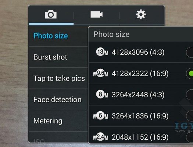Click the W6M widescreen badge icon
The height and width of the screenshot is (147, 193).
[100, 115]
